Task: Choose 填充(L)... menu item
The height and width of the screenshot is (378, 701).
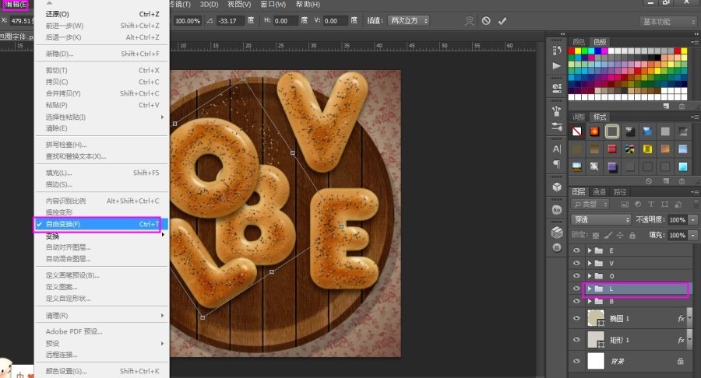Action: tap(102, 173)
